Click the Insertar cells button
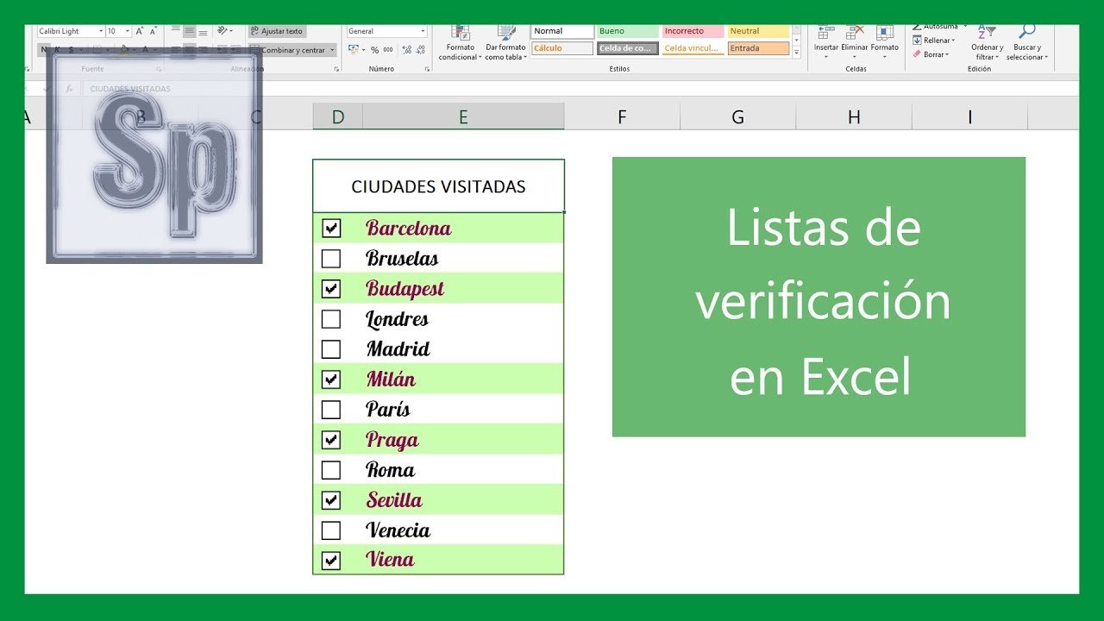This screenshot has height=621, width=1104. [x=824, y=39]
